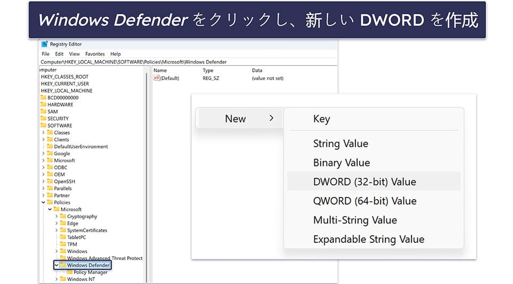Screen dimensions: 513x284
Task: Expand the Parallels key
Action: 43,188
